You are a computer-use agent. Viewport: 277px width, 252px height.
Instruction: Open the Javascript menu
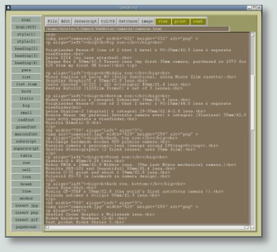click(85, 21)
